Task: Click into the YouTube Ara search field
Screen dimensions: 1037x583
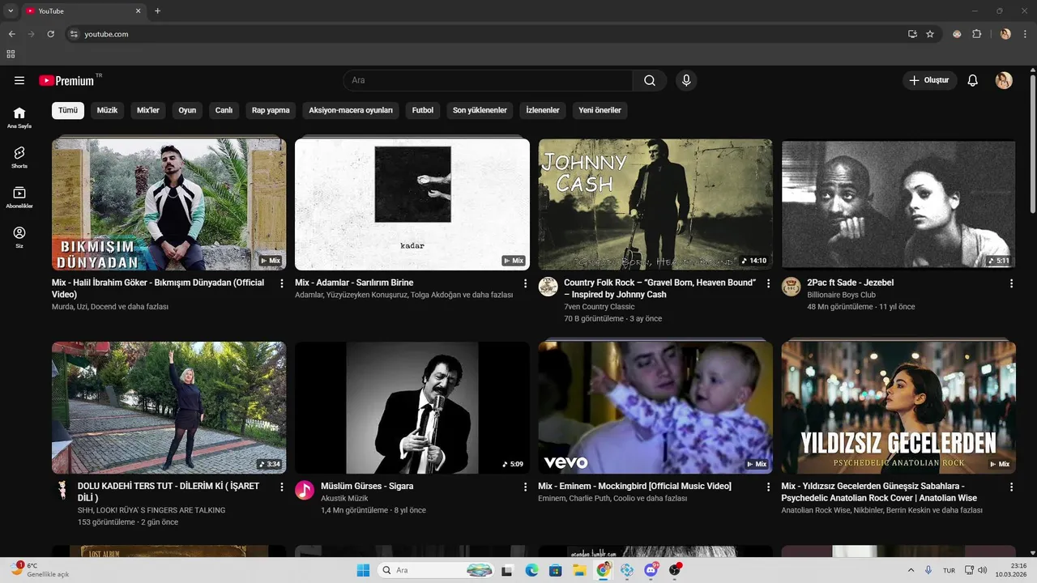Action: (x=488, y=80)
